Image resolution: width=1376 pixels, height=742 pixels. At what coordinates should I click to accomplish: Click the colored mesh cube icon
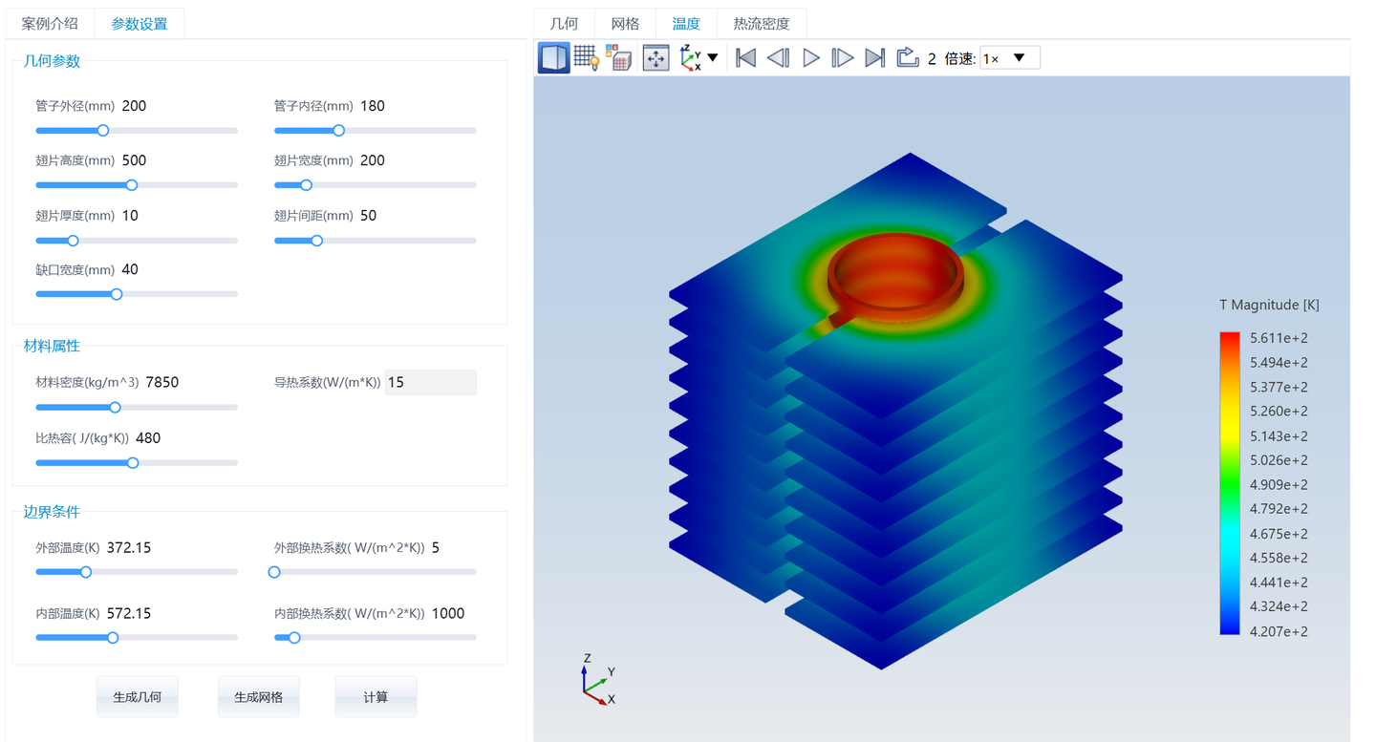(x=618, y=58)
